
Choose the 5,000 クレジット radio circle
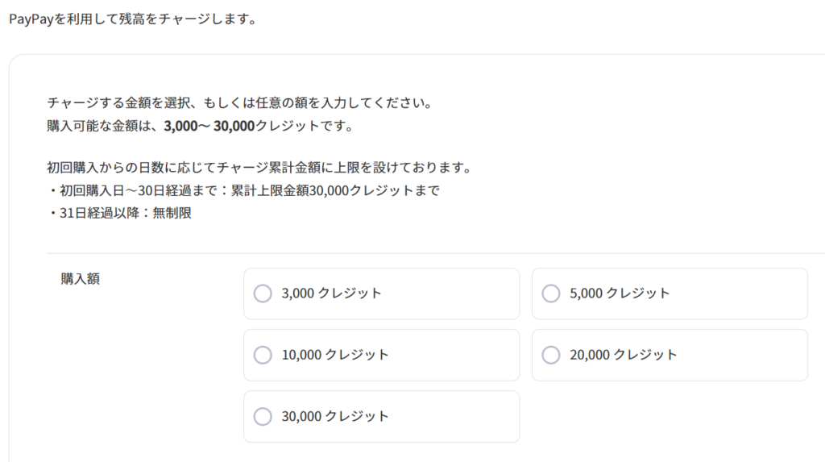(551, 293)
